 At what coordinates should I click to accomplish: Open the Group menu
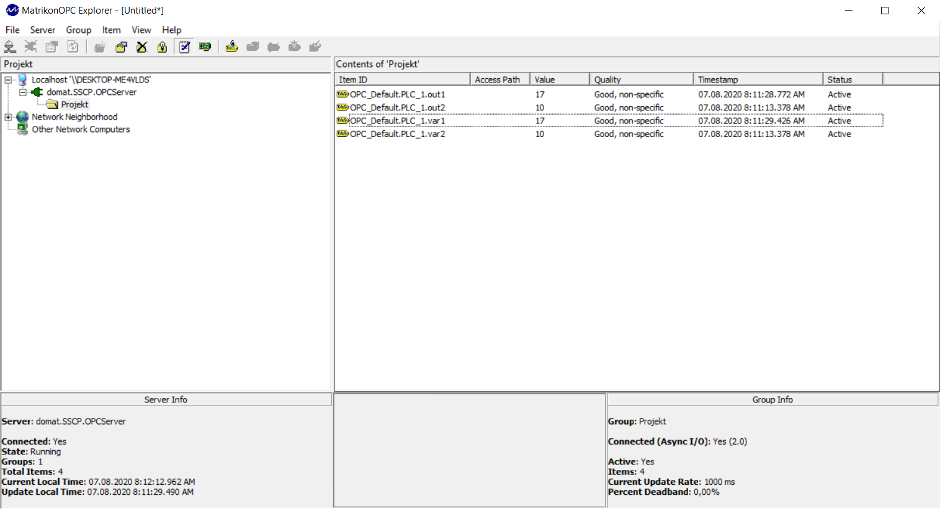[x=79, y=30]
